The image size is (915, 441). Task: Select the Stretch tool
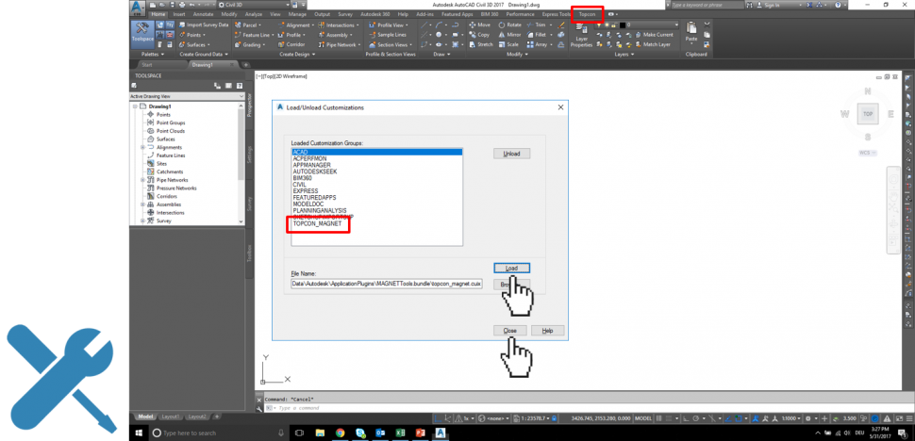click(x=481, y=44)
